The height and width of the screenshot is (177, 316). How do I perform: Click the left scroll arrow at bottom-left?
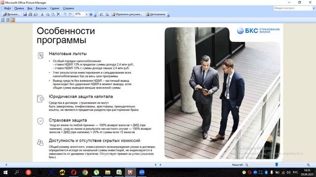pos(6,165)
